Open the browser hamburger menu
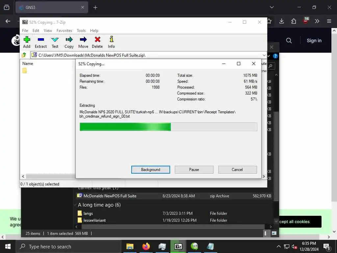The height and width of the screenshot is (253, 337). click(x=329, y=21)
